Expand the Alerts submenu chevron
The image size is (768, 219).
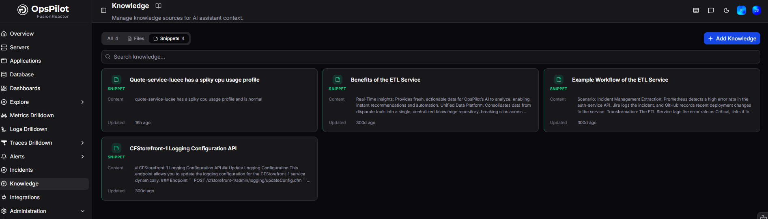pyautogui.click(x=82, y=157)
